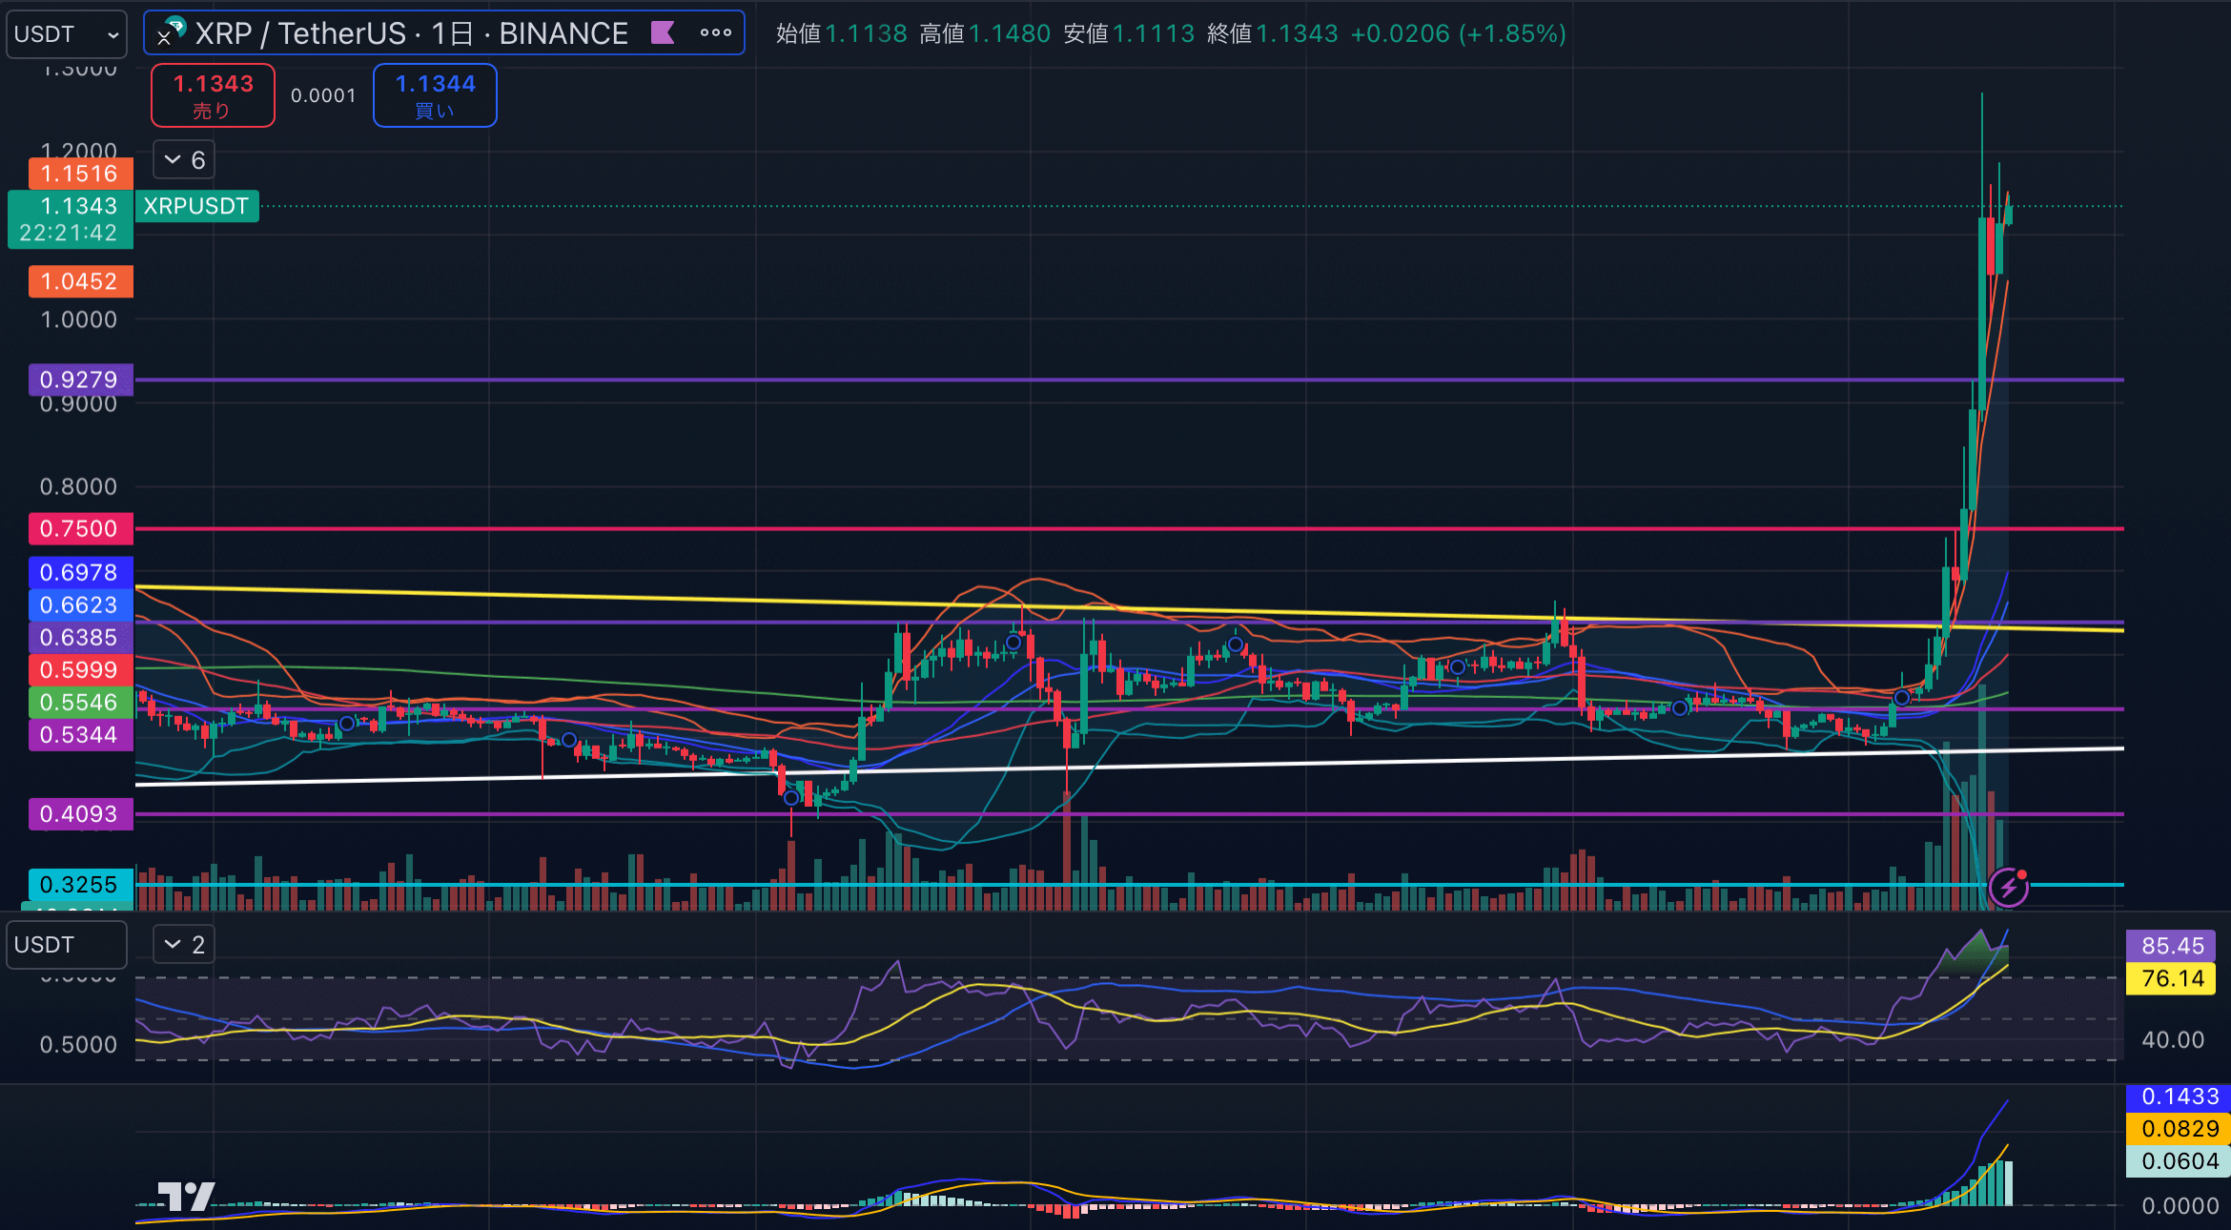
Task: Click the 22:21:42 countdown timer label
Action: point(69,234)
